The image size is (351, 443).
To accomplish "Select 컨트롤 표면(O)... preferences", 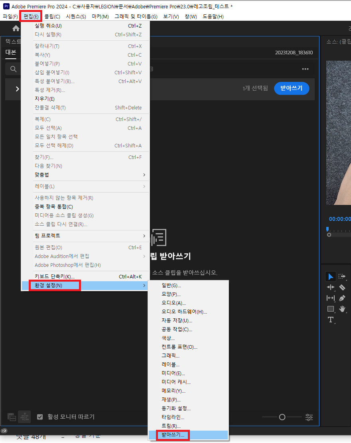I will click(x=188, y=347).
